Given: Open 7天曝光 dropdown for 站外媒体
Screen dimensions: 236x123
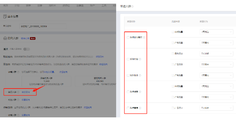Looking at the screenshot, I should coord(216,75).
